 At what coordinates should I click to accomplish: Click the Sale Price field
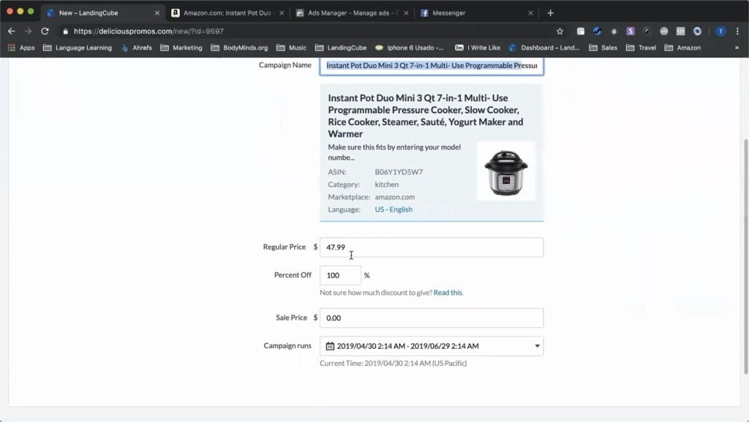click(432, 318)
